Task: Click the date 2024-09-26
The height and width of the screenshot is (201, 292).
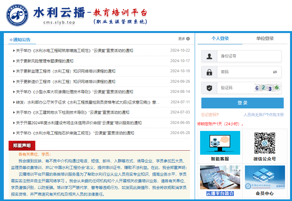Action: 180,81
